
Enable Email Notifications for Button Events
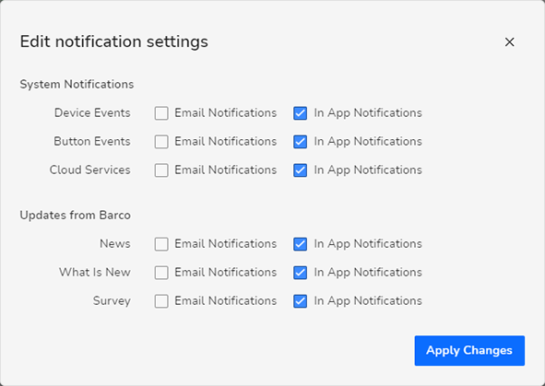161,142
